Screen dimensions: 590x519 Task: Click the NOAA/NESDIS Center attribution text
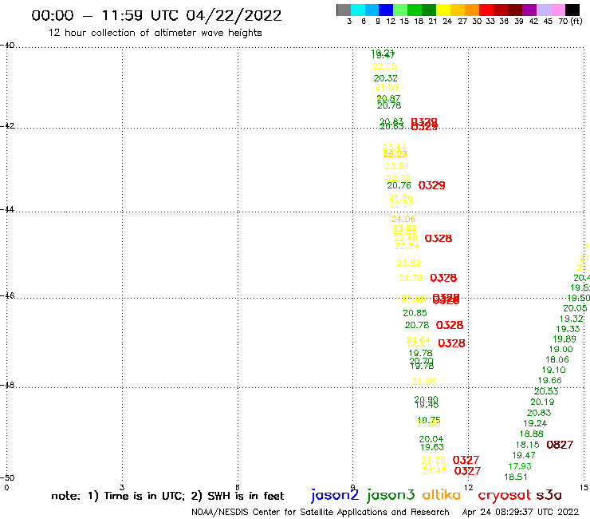(321, 513)
